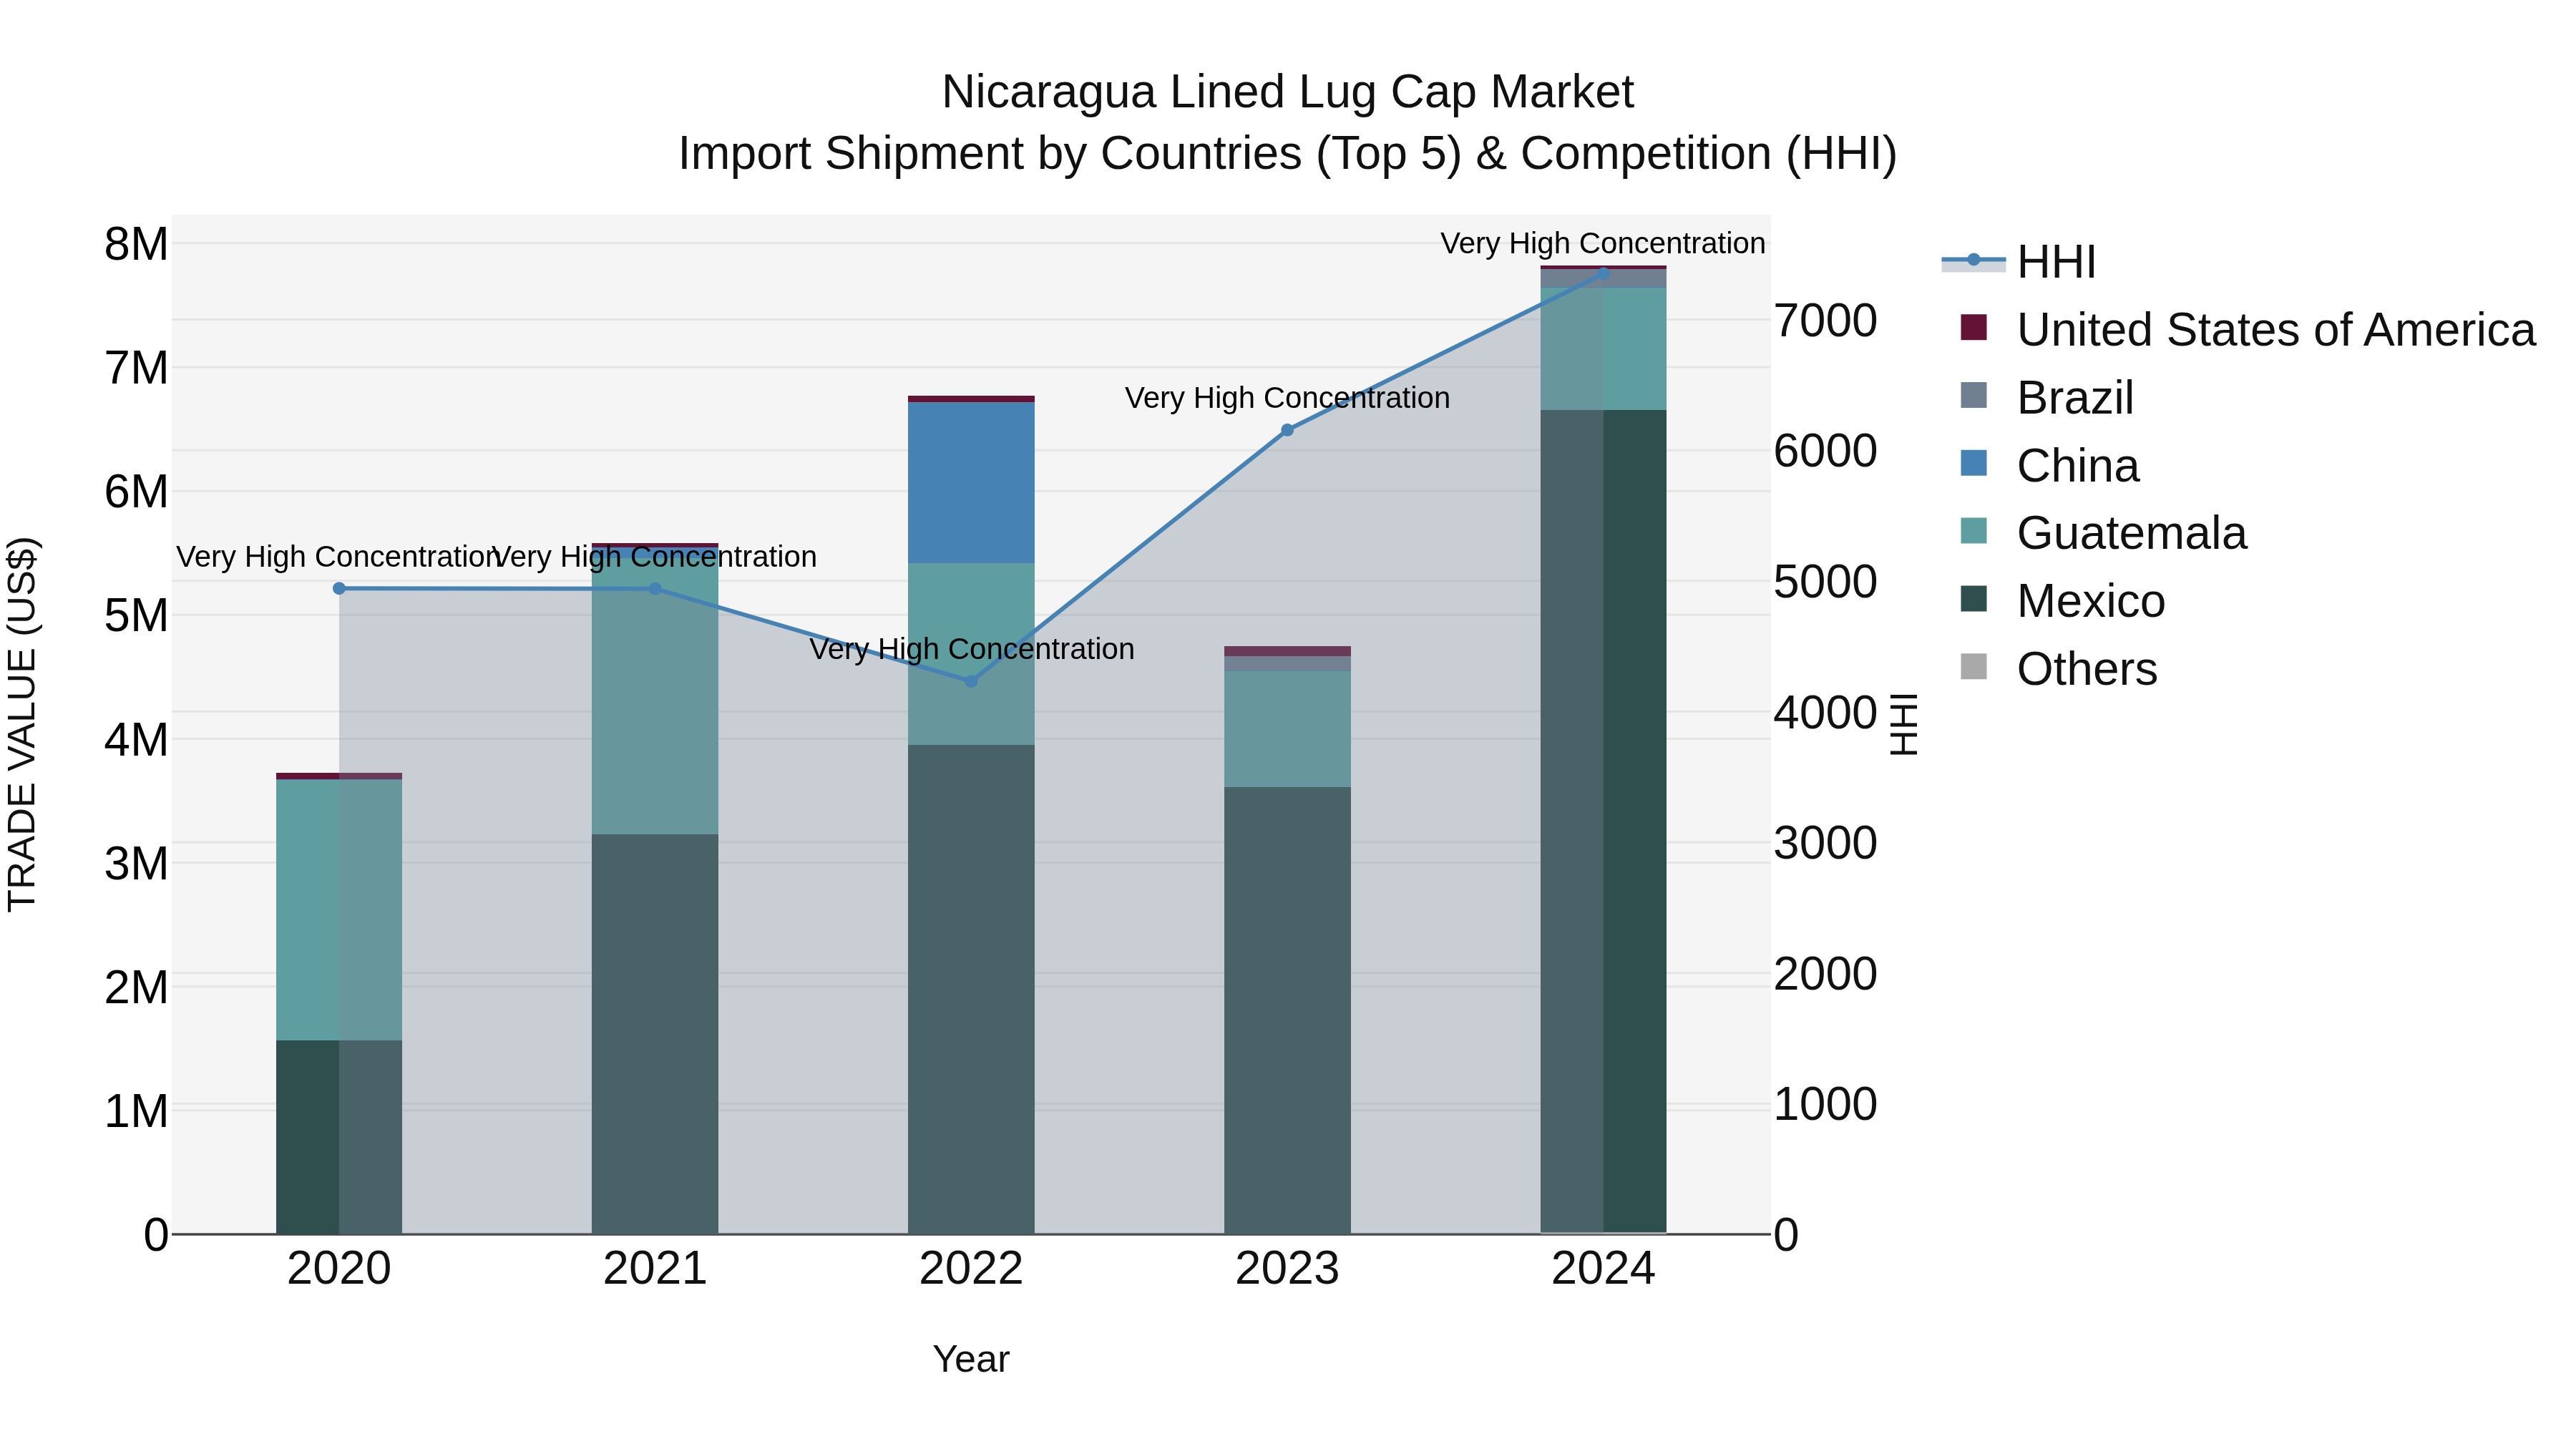
Task: Click the 2021 HHI line marker
Action: click(x=655, y=589)
